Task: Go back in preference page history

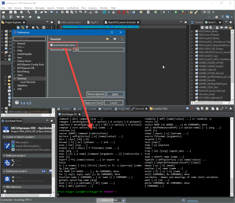Action: 108,39
